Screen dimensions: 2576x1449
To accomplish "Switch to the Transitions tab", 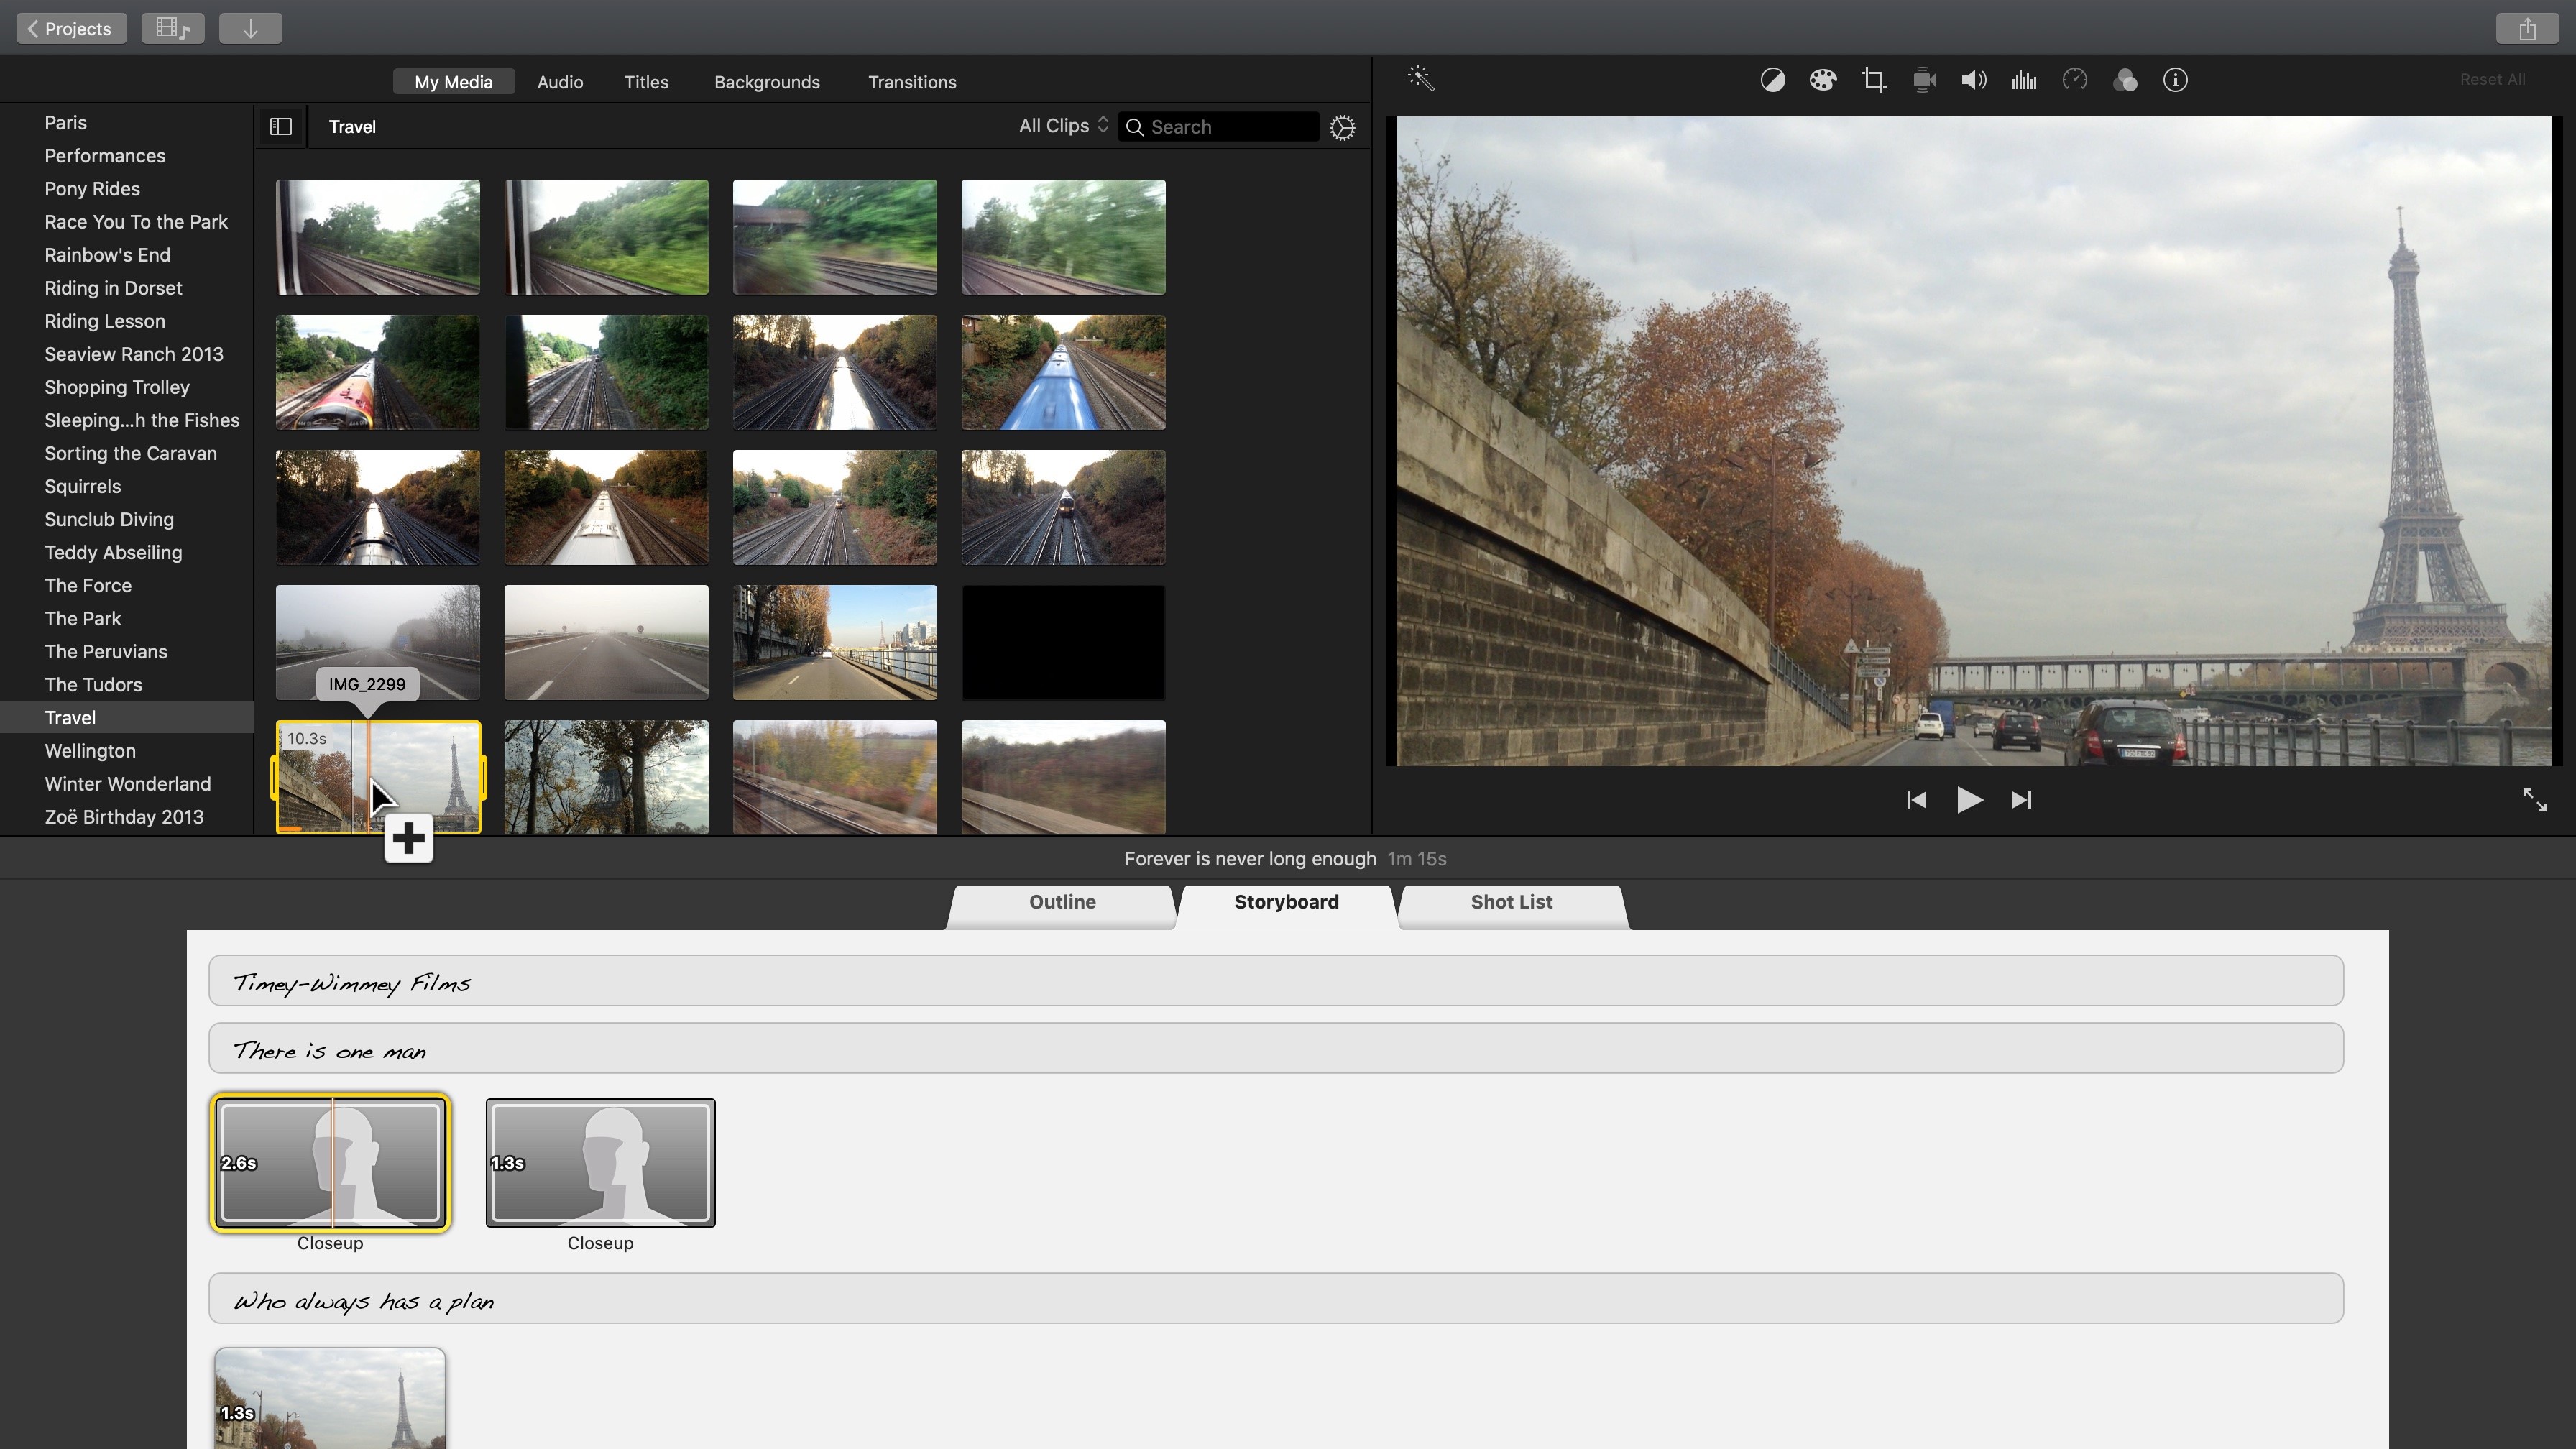I will pos(912,82).
